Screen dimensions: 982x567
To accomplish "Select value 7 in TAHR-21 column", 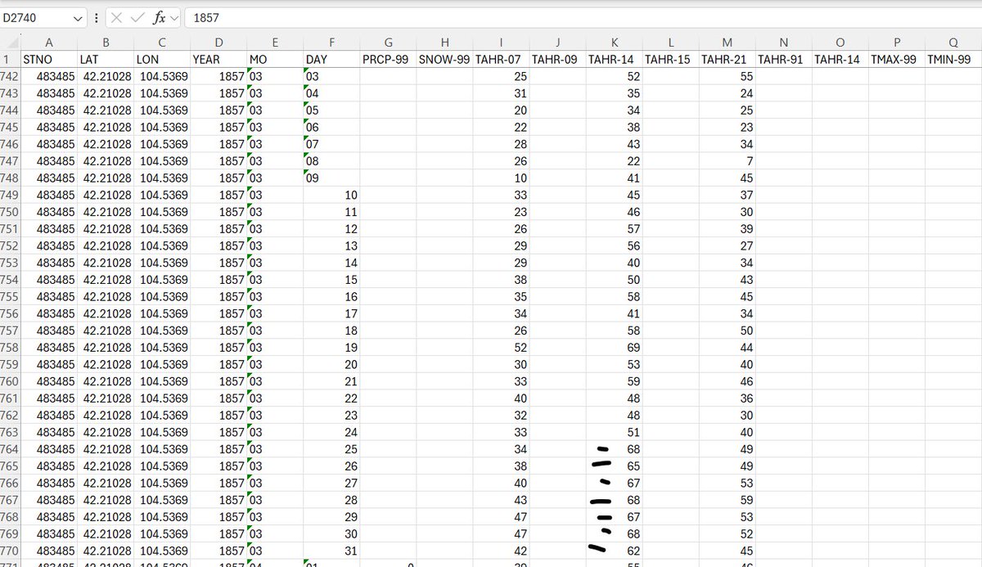I will click(727, 161).
